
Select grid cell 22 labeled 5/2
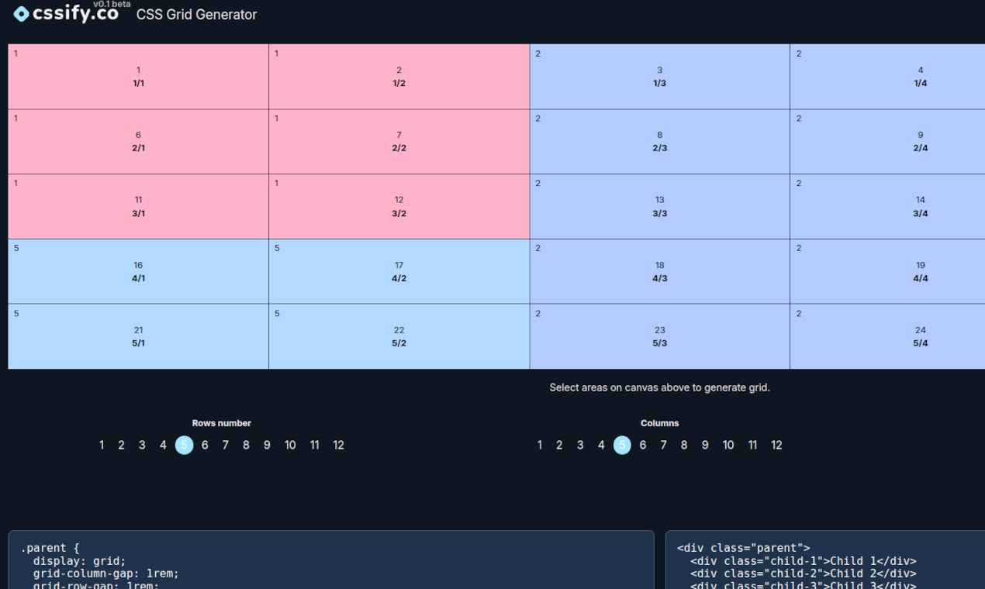(399, 337)
